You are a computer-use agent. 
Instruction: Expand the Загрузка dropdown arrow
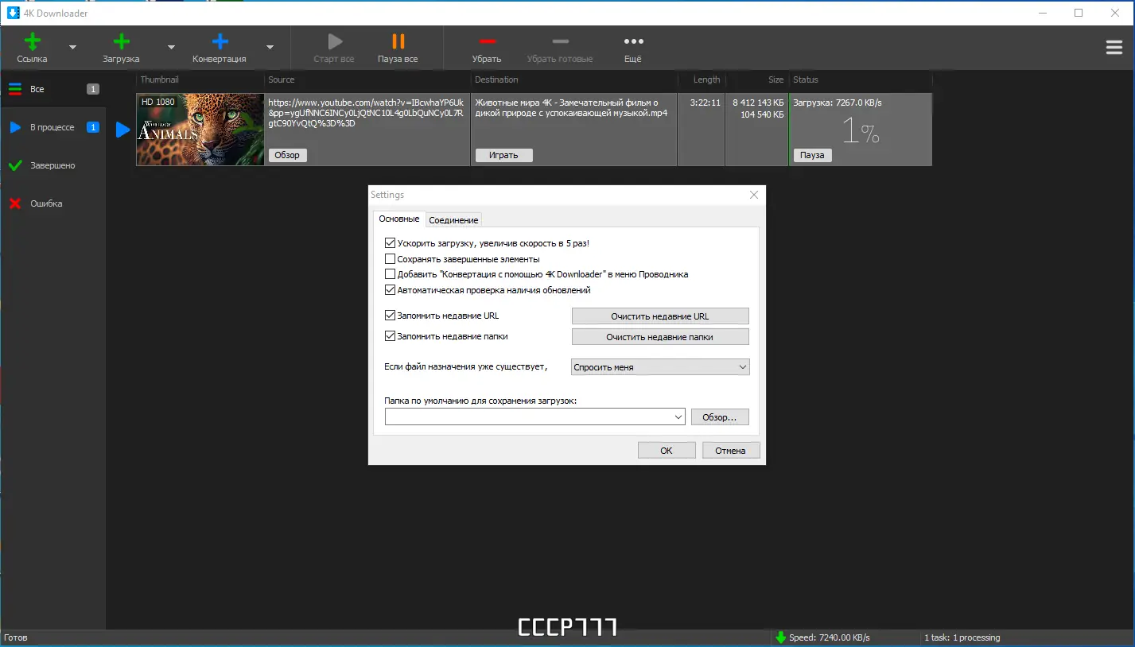[171, 48]
